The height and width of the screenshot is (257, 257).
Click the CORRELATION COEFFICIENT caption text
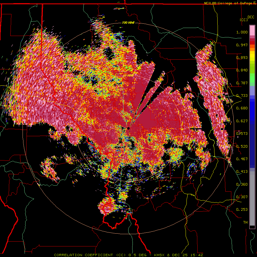pos(83,255)
